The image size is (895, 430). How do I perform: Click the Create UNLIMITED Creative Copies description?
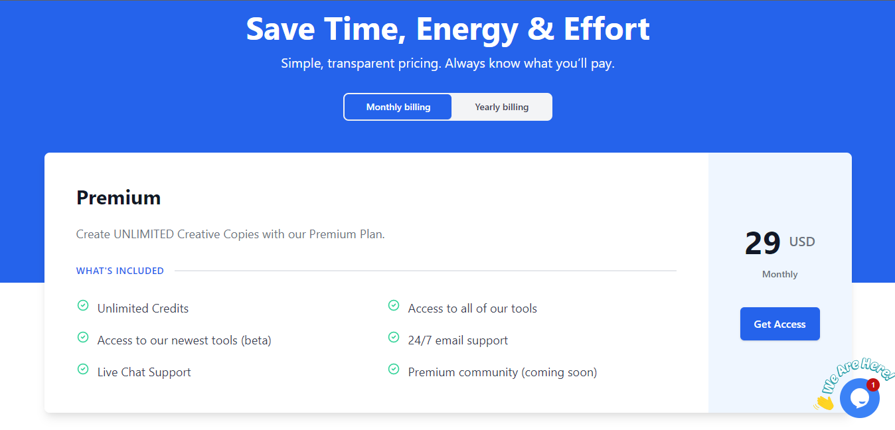[x=230, y=234]
